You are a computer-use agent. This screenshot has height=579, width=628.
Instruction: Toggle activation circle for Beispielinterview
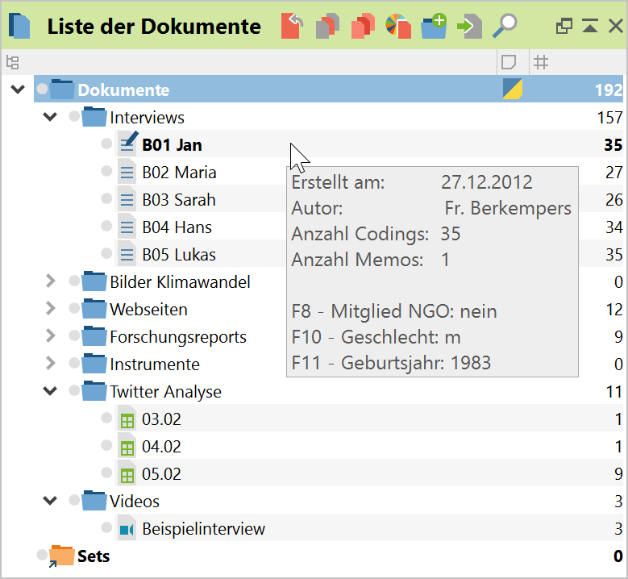[x=106, y=527]
